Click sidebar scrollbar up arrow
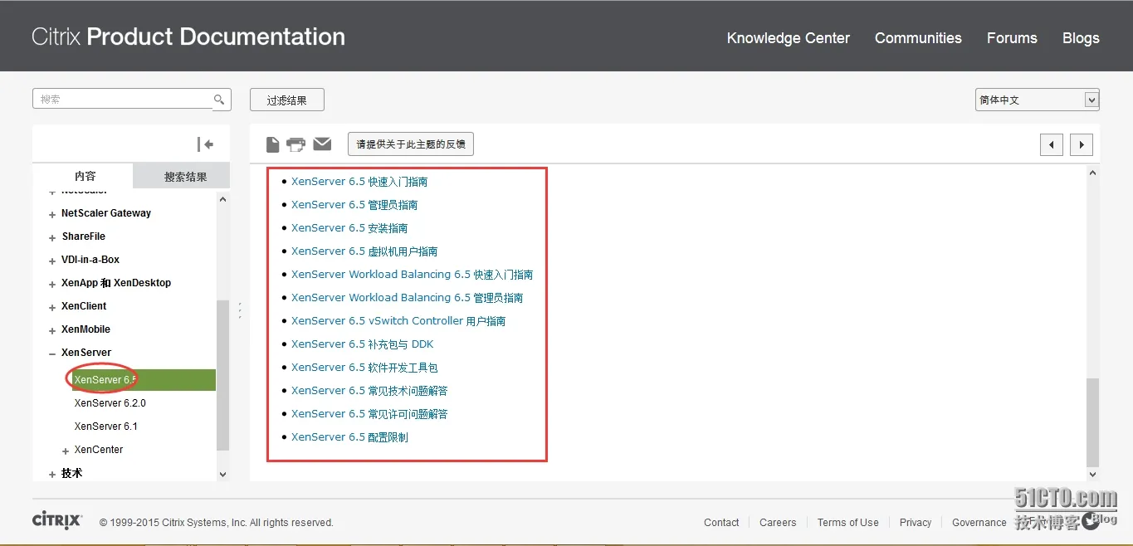This screenshot has height=546, width=1133. [x=222, y=199]
